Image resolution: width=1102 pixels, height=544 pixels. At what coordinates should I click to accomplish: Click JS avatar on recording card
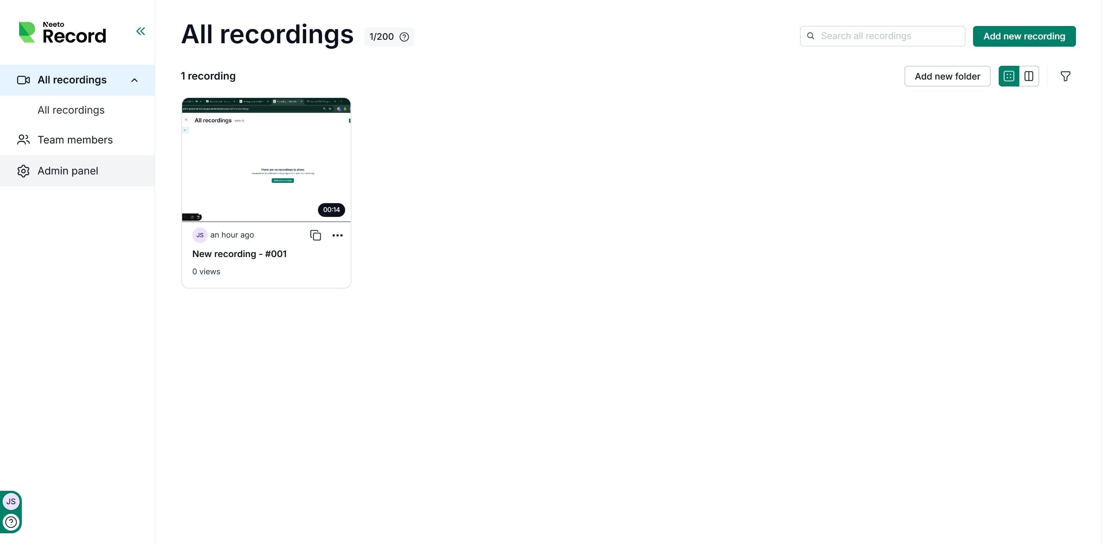[x=200, y=235]
